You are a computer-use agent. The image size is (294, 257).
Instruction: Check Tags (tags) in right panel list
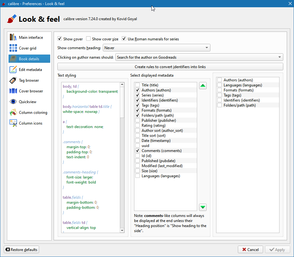pyautogui.click(x=220, y=95)
